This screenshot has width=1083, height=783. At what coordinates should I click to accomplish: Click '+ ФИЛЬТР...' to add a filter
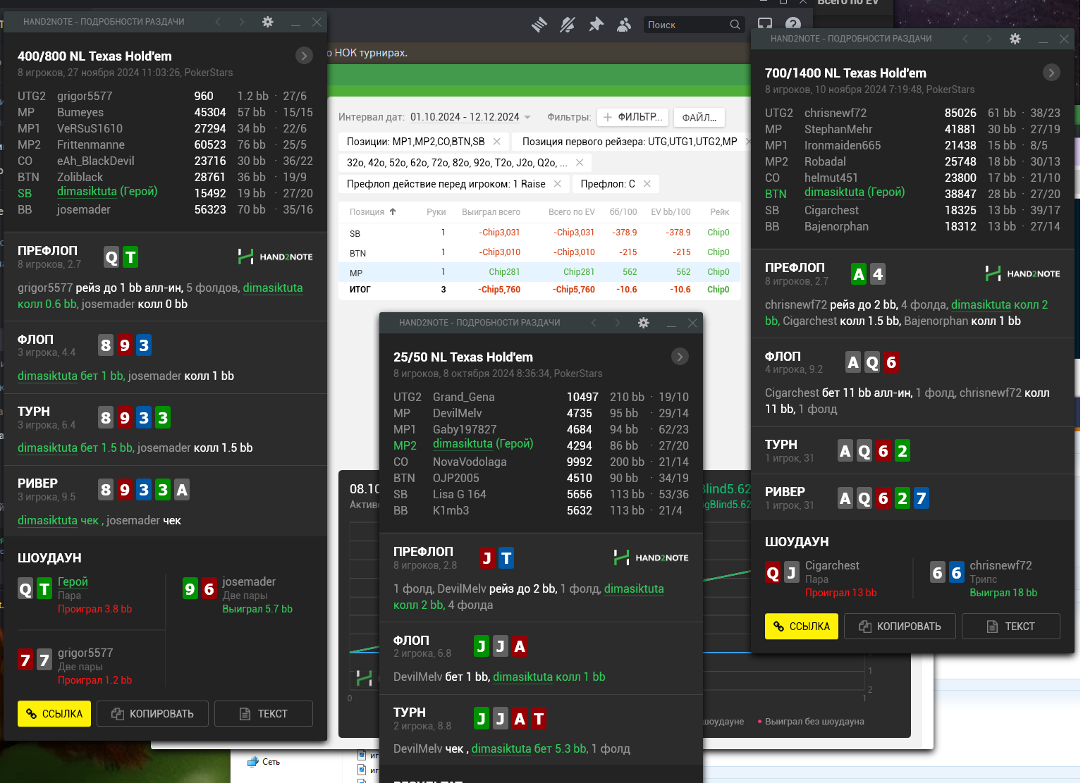[x=633, y=118]
